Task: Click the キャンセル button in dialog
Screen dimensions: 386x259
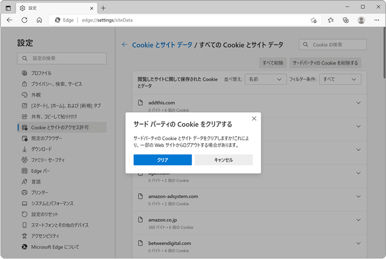Action: (223, 160)
